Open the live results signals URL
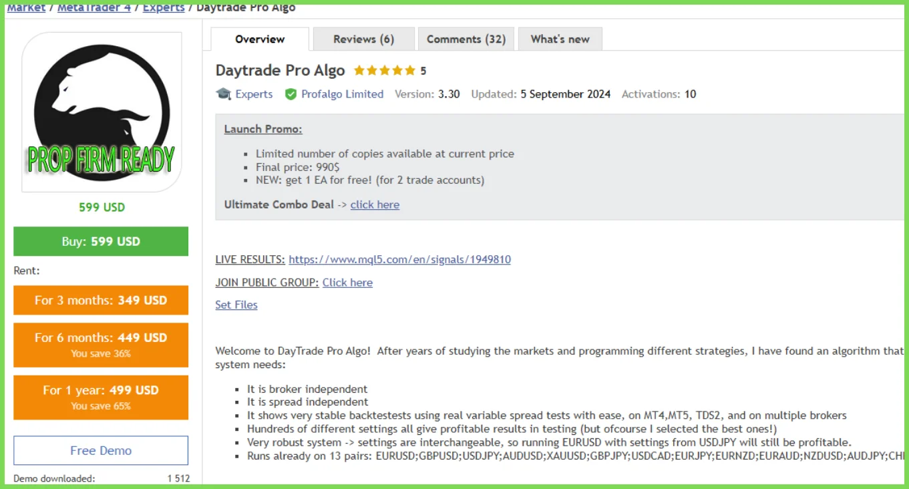Viewport: 909px width, 489px height. [399, 259]
